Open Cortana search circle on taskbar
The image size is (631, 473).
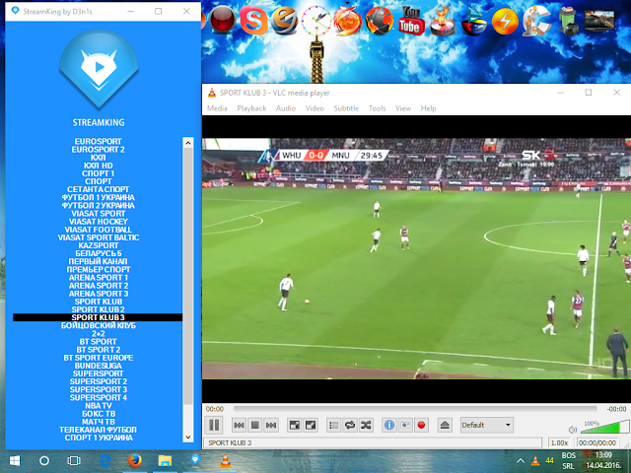(x=44, y=461)
